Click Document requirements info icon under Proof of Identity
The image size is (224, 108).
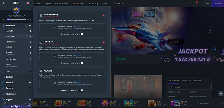coord(82,34)
